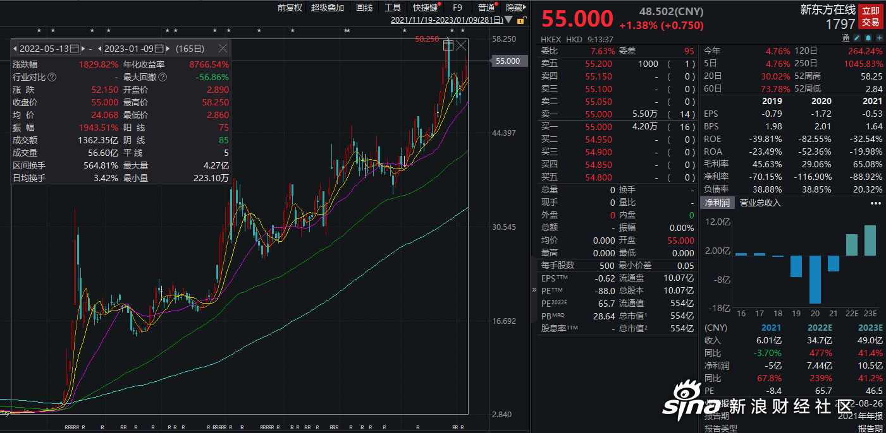Click the stock name 新东方在线

(x=828, y=9)
